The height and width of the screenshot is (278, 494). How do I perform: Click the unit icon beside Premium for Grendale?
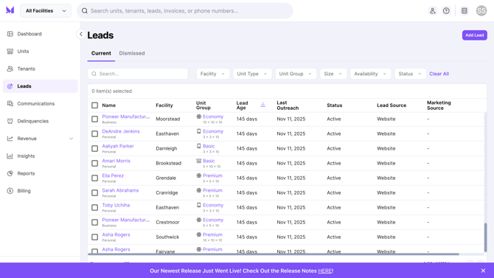[x=199, y=176]
